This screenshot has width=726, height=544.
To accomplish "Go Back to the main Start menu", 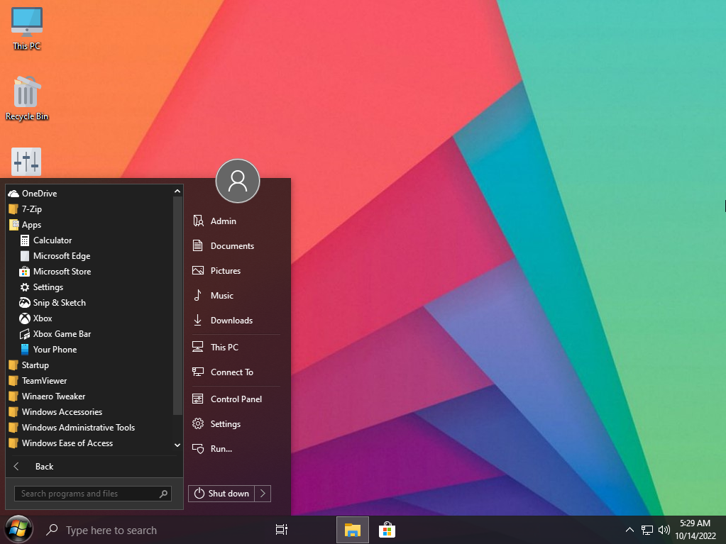I will [44, 467].
